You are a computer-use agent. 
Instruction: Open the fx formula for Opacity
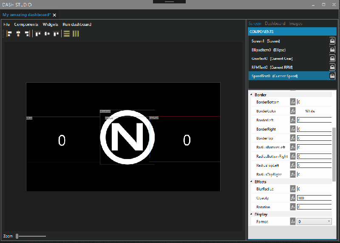point(293,198)
